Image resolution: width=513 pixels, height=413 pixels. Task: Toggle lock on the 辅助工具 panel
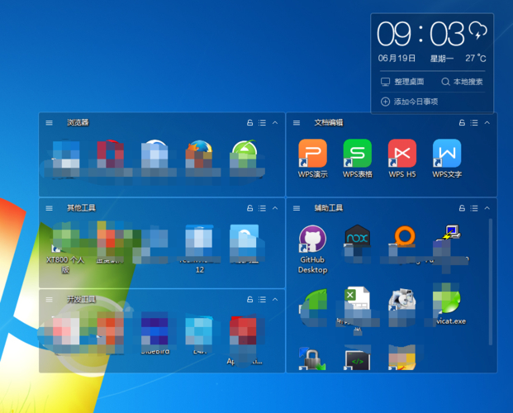click(462, 208)
